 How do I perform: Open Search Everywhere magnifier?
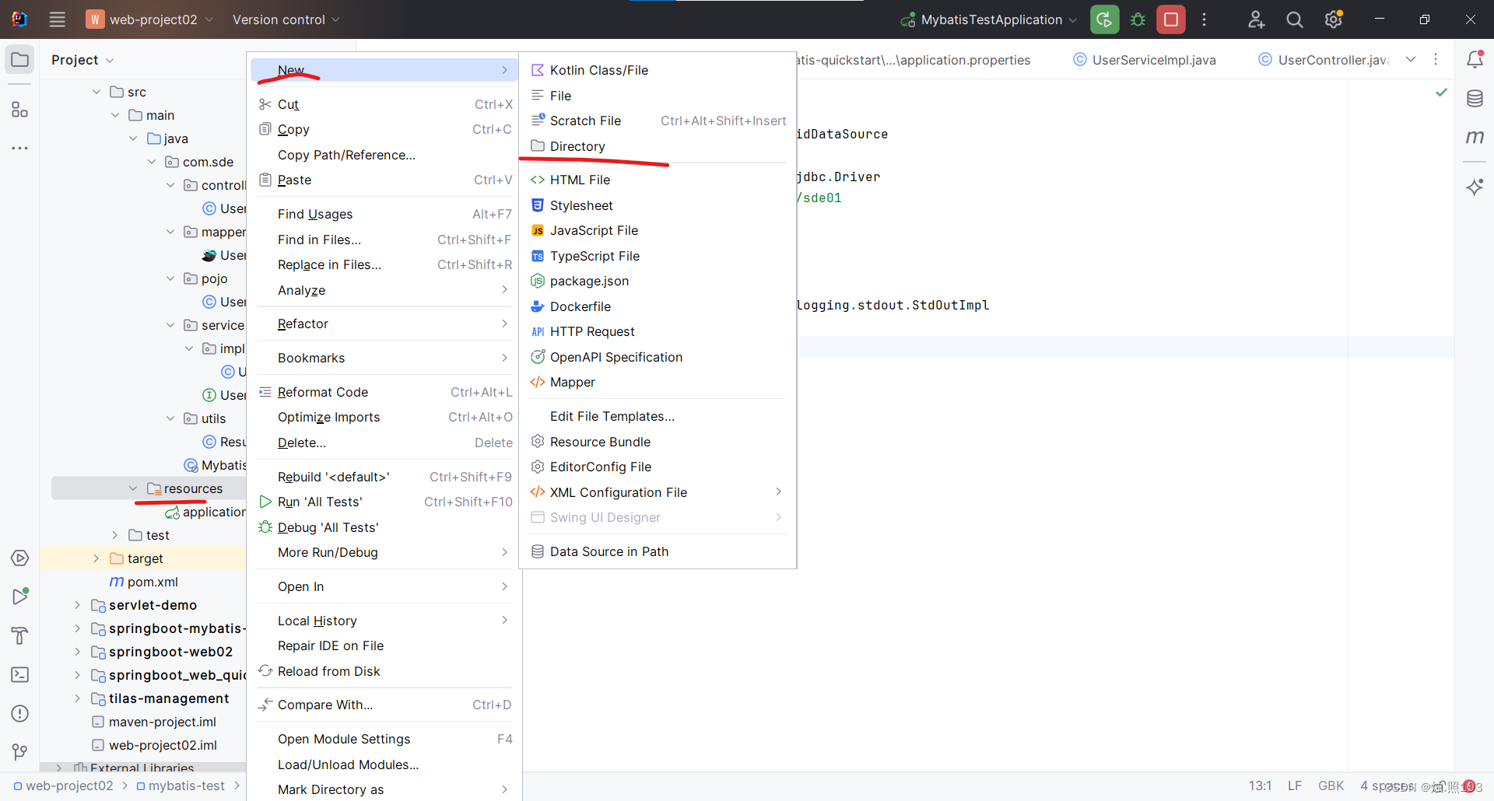pyautogui.click(x=1295, y=19)
